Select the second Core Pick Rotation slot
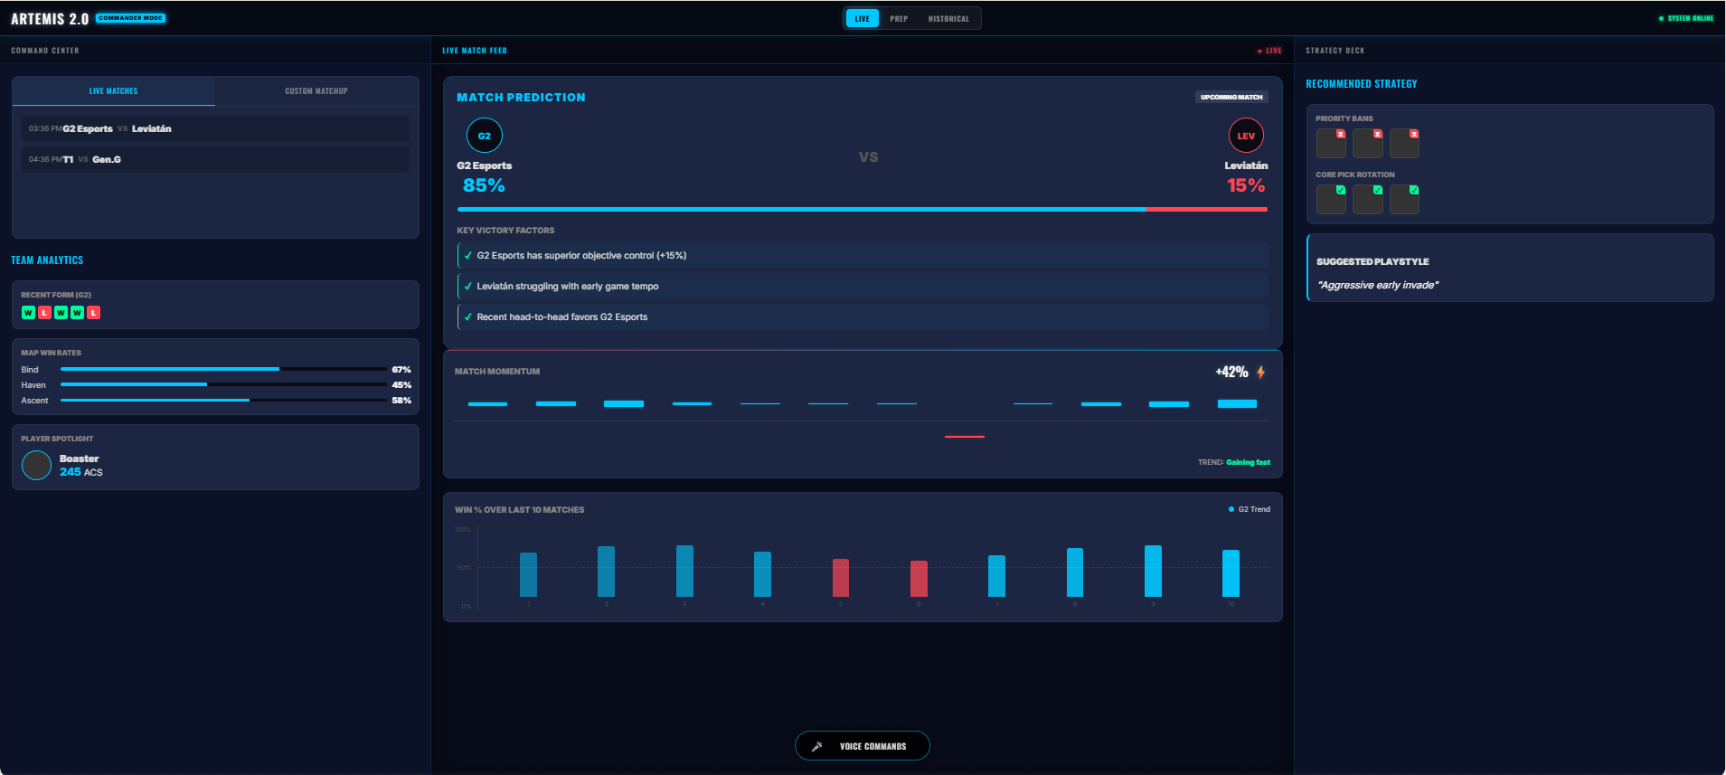 pyautogui.click(x=1368, y=199)
